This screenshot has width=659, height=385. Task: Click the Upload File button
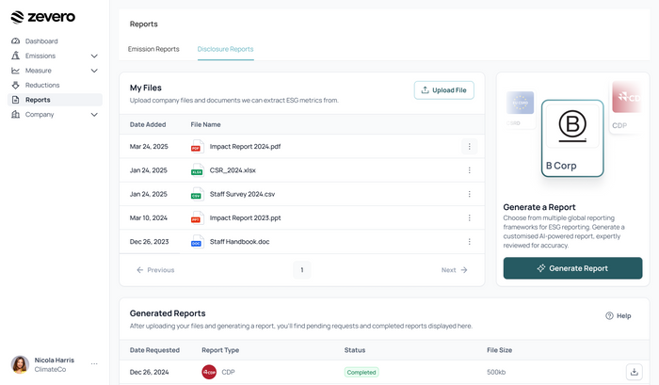pyautogui.click(x=443, y=90)
